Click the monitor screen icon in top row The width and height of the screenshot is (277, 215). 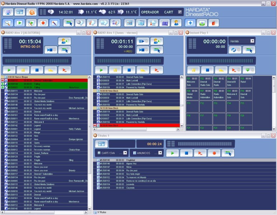pyautogui.click(x=8, y=12)
